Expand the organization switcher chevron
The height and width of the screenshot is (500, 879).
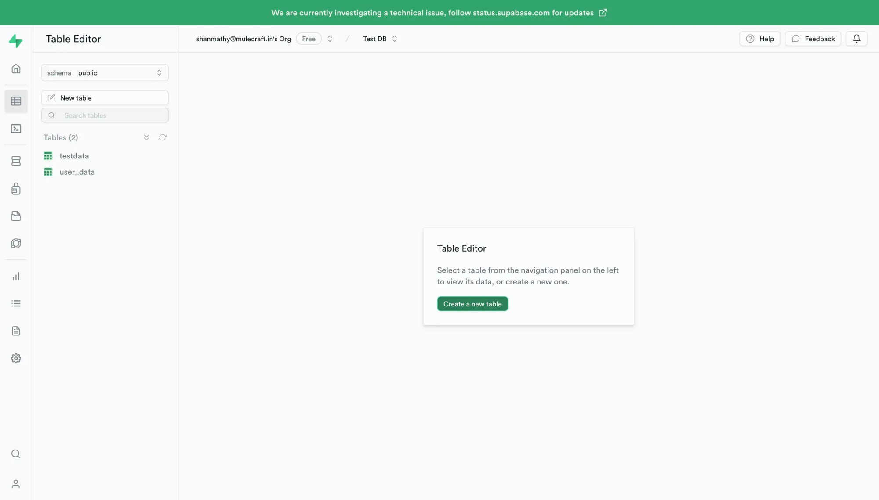pyautogui.click(x=330, y=39)
